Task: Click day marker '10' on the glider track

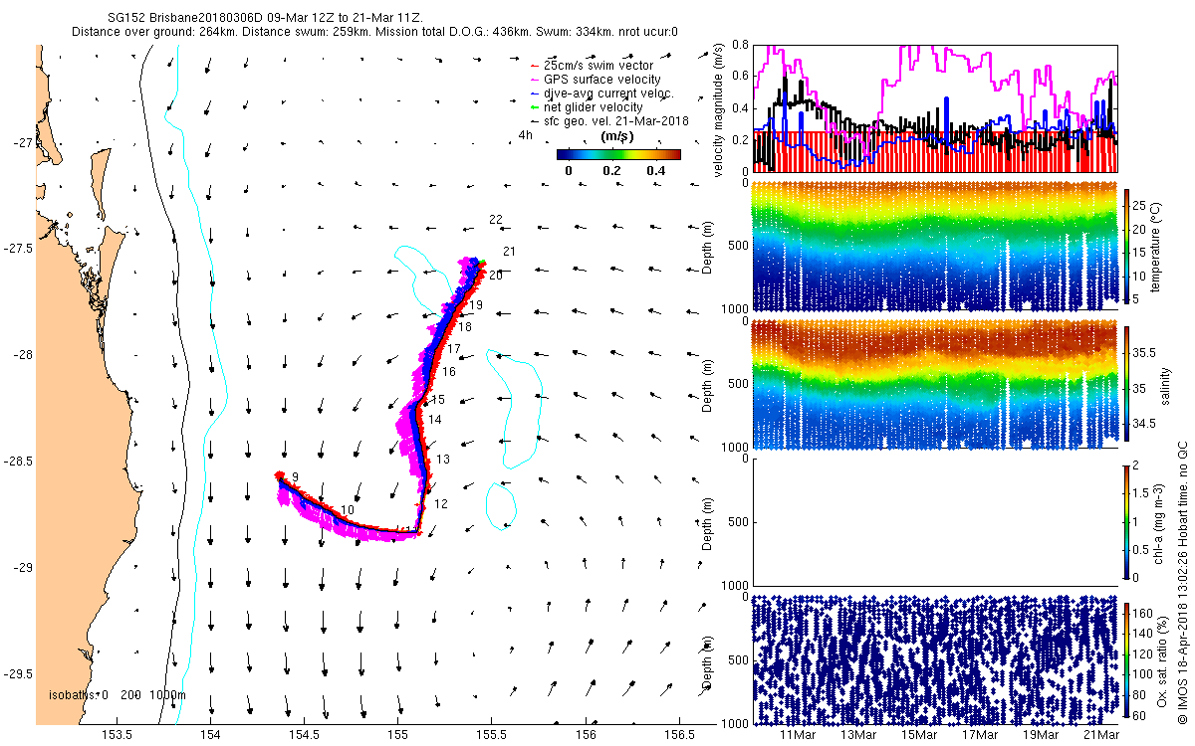Action: click(x=348, y=510)
